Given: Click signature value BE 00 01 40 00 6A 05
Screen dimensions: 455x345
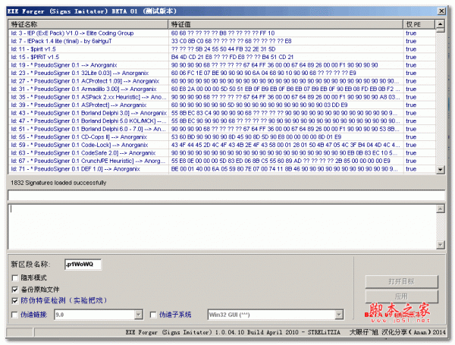Looking at the screenshot, I should point(284,169).
